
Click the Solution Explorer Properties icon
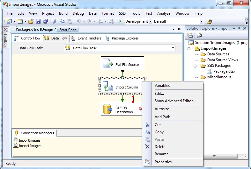190,35
